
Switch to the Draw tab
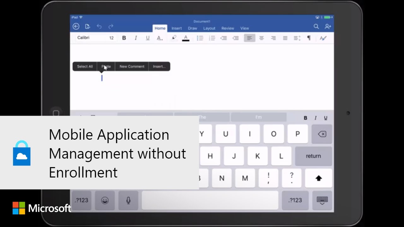click(193, 28)
